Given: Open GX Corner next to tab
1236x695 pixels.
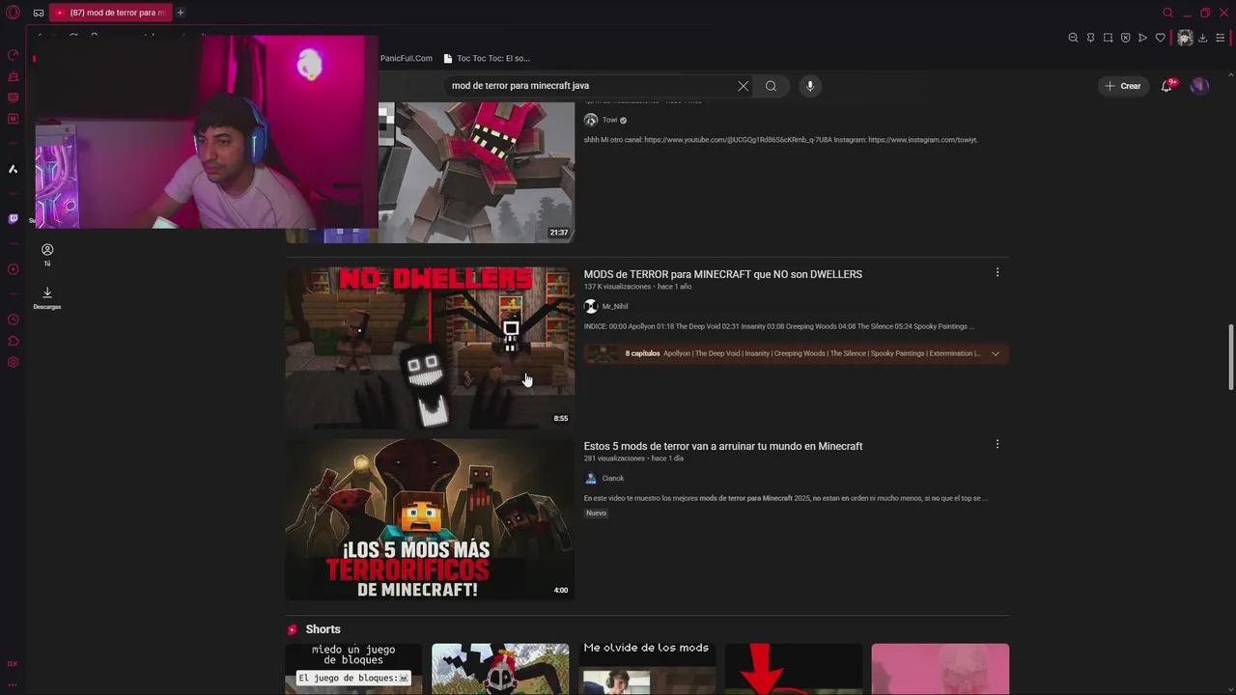Looking at the screenshot, I should click(x=38, y=13).
